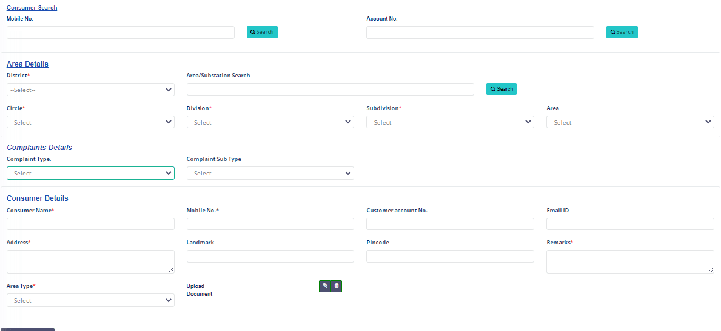Open the District dropdown
Viewport: 721px width, 331px height.
(90, 90)
